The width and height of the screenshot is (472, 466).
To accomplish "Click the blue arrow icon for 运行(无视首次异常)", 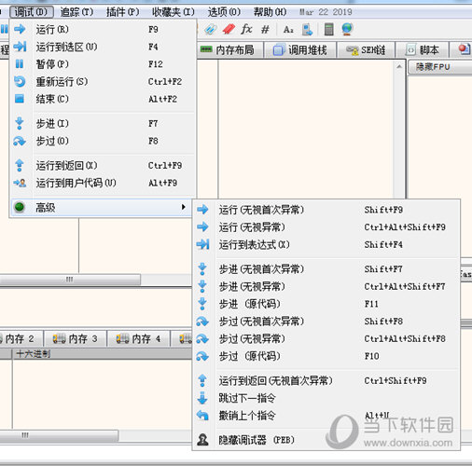I will pyautogui.click(x=202, y=210).
